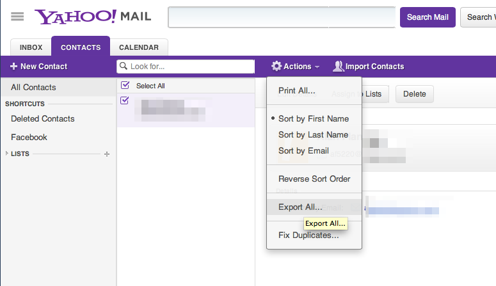Choose Export All menu entry
This screenshot has width=496, height=286.
pyautogui.click(x=314, y=207)
